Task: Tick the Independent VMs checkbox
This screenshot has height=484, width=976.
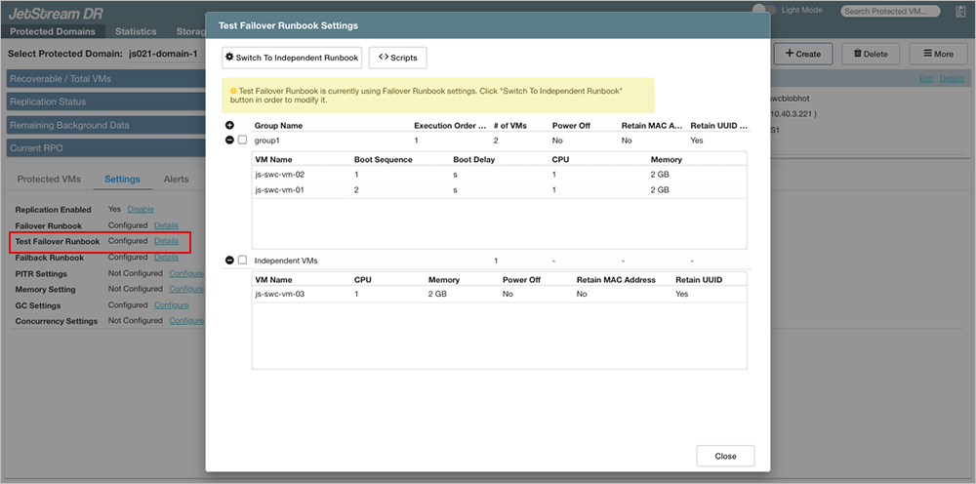Action: click(x=243, y=261)
